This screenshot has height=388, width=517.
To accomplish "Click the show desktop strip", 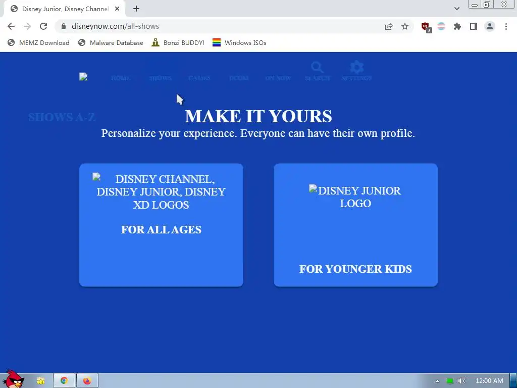I will (x=513, y=381).
